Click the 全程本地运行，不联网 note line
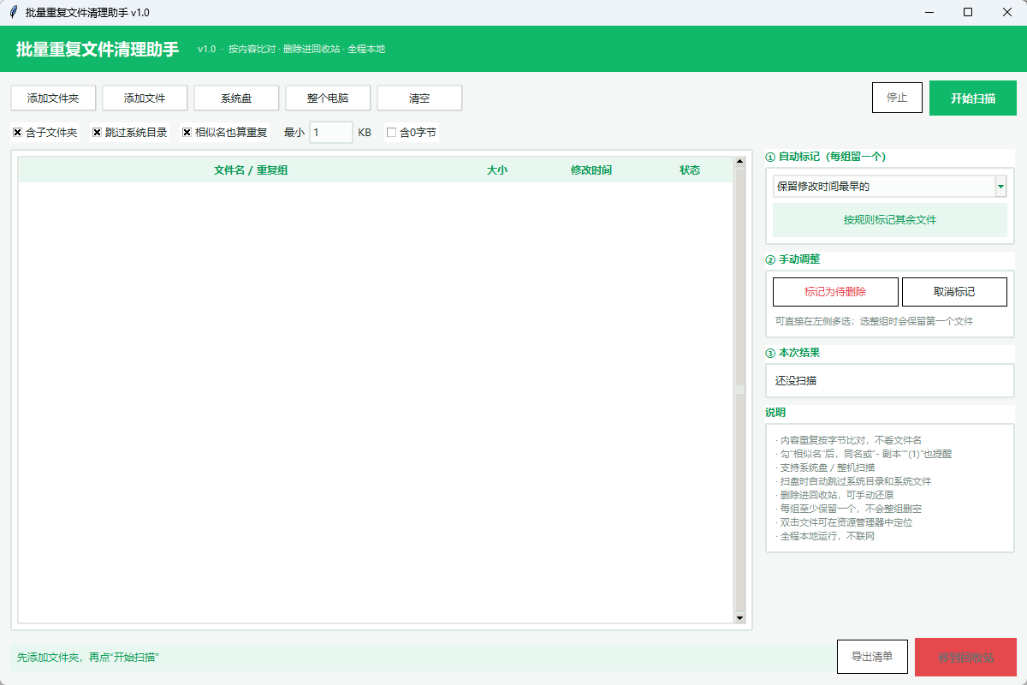Viewport: 1027px width, 685px height. (x=825, y=536)
